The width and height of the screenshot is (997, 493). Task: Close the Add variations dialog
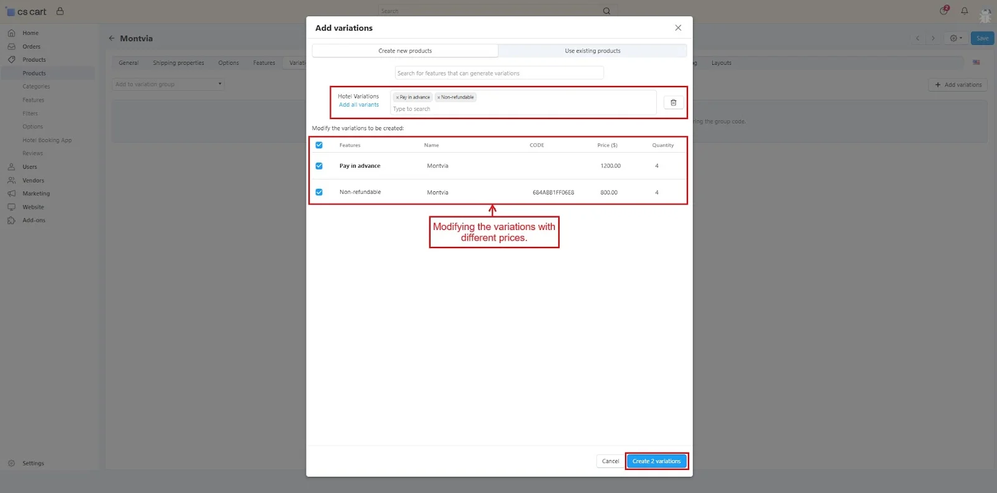[678, 28]
